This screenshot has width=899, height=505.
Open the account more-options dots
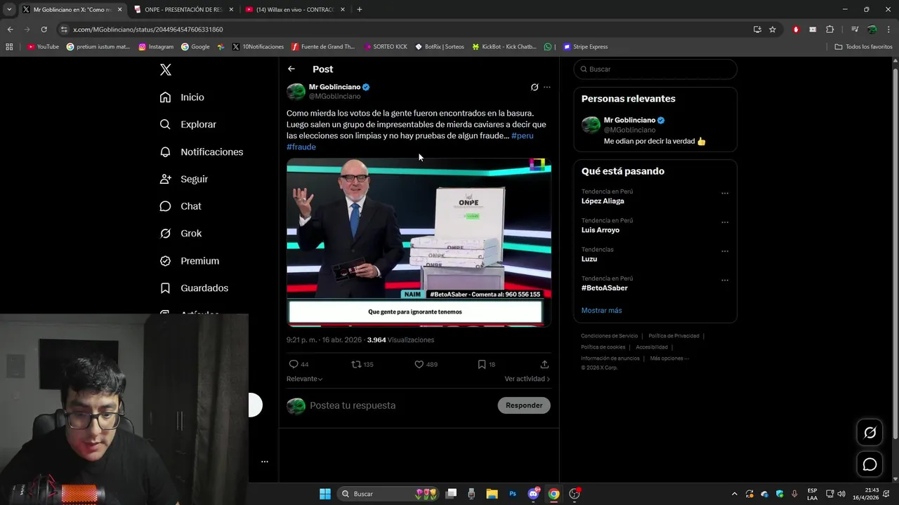tap(265, 462)
